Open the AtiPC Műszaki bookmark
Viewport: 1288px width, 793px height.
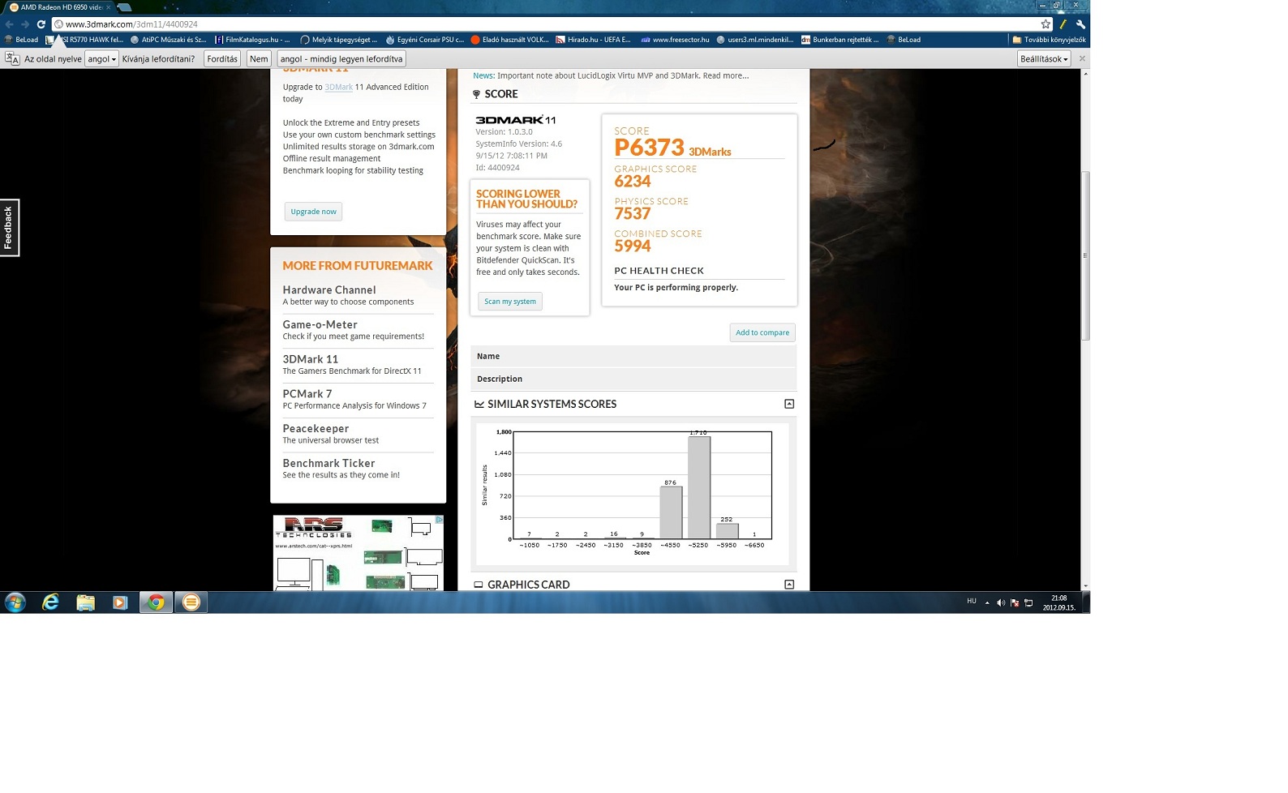coord(168,40)
